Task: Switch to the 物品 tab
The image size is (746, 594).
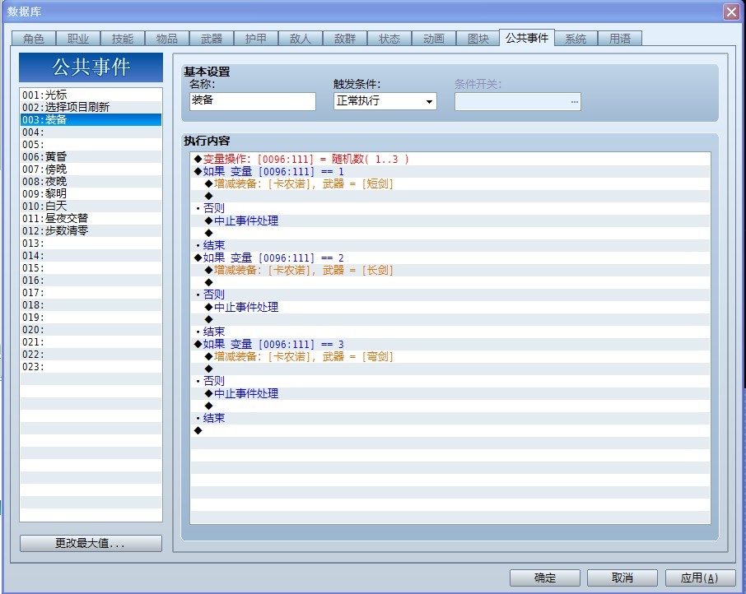Action: [167, 39]
